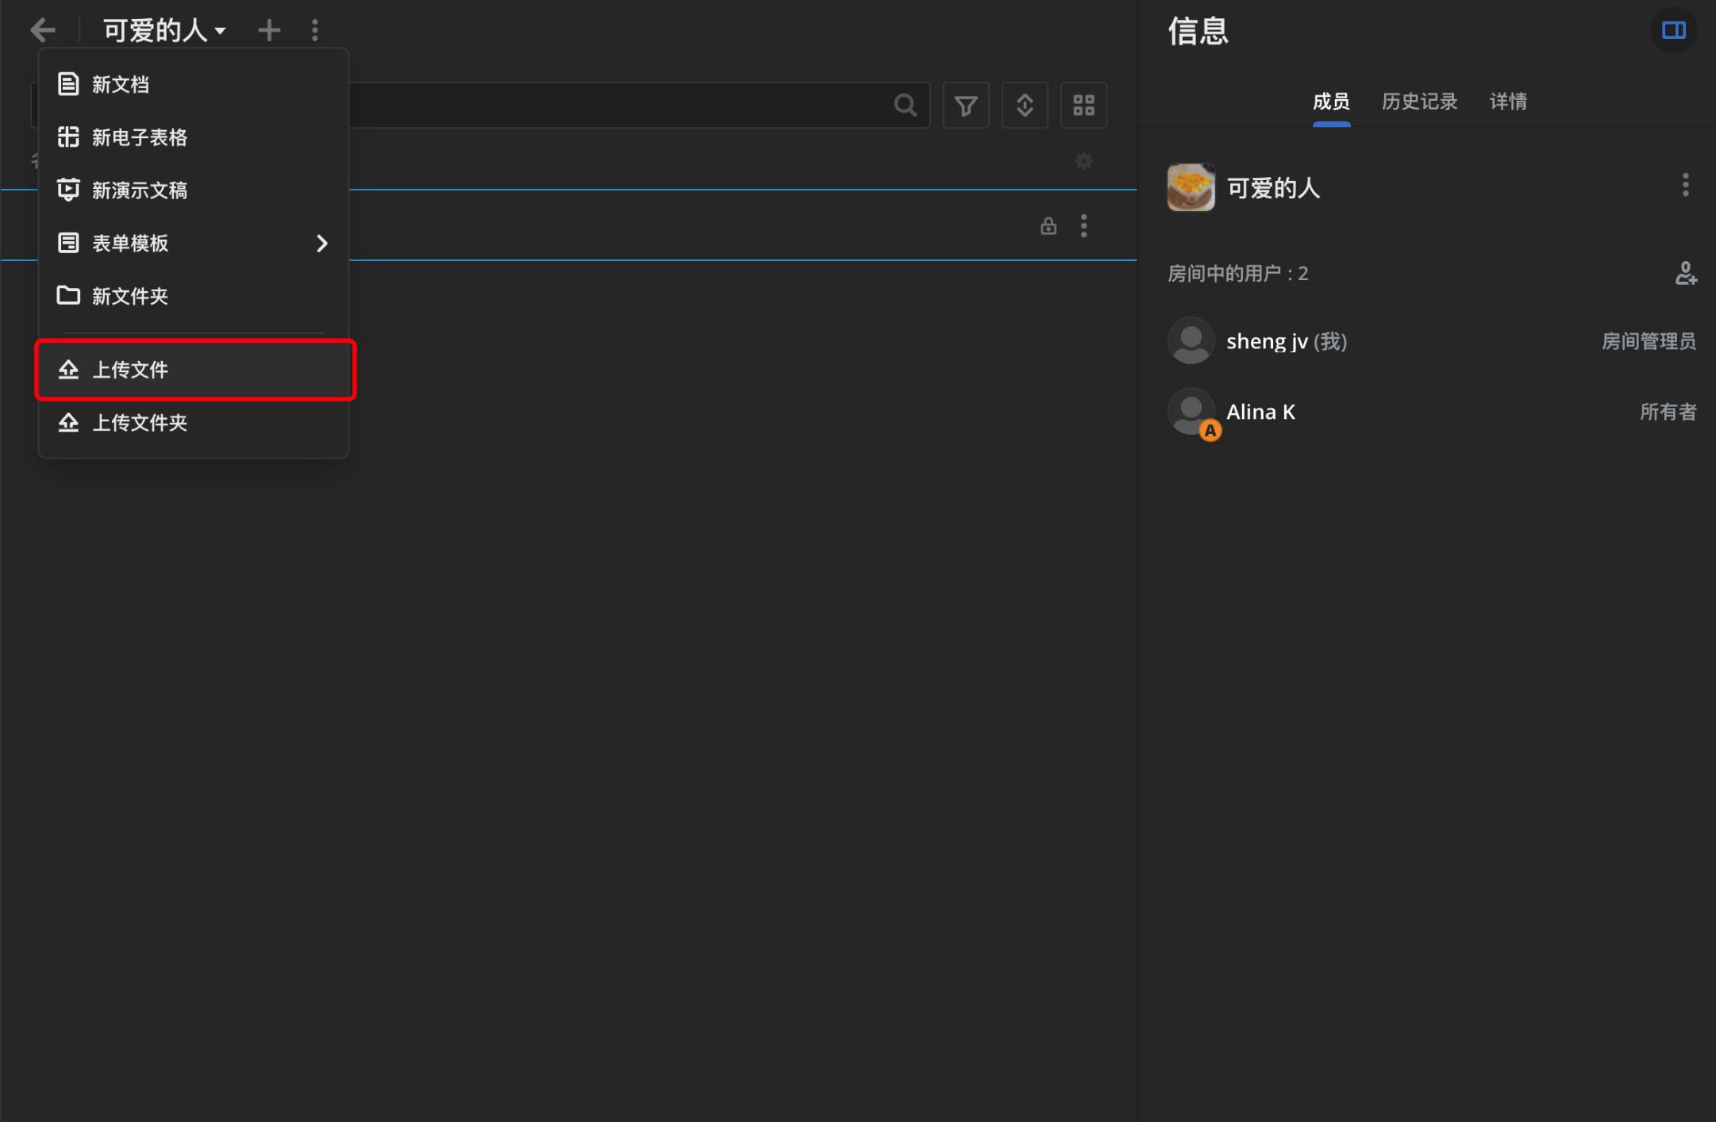Screen dimensions: 1716x1122
Task: Open the filter options
Action: coord(965,105)
